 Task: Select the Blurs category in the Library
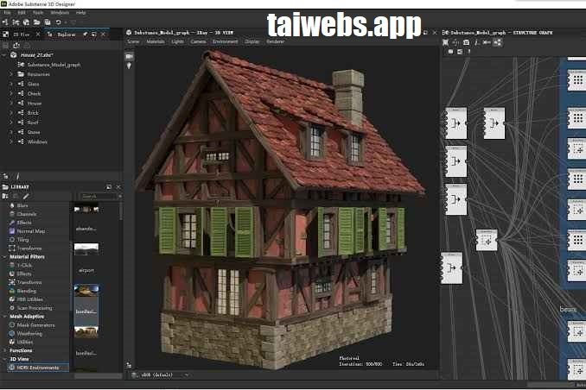click(x=22, y=205)
